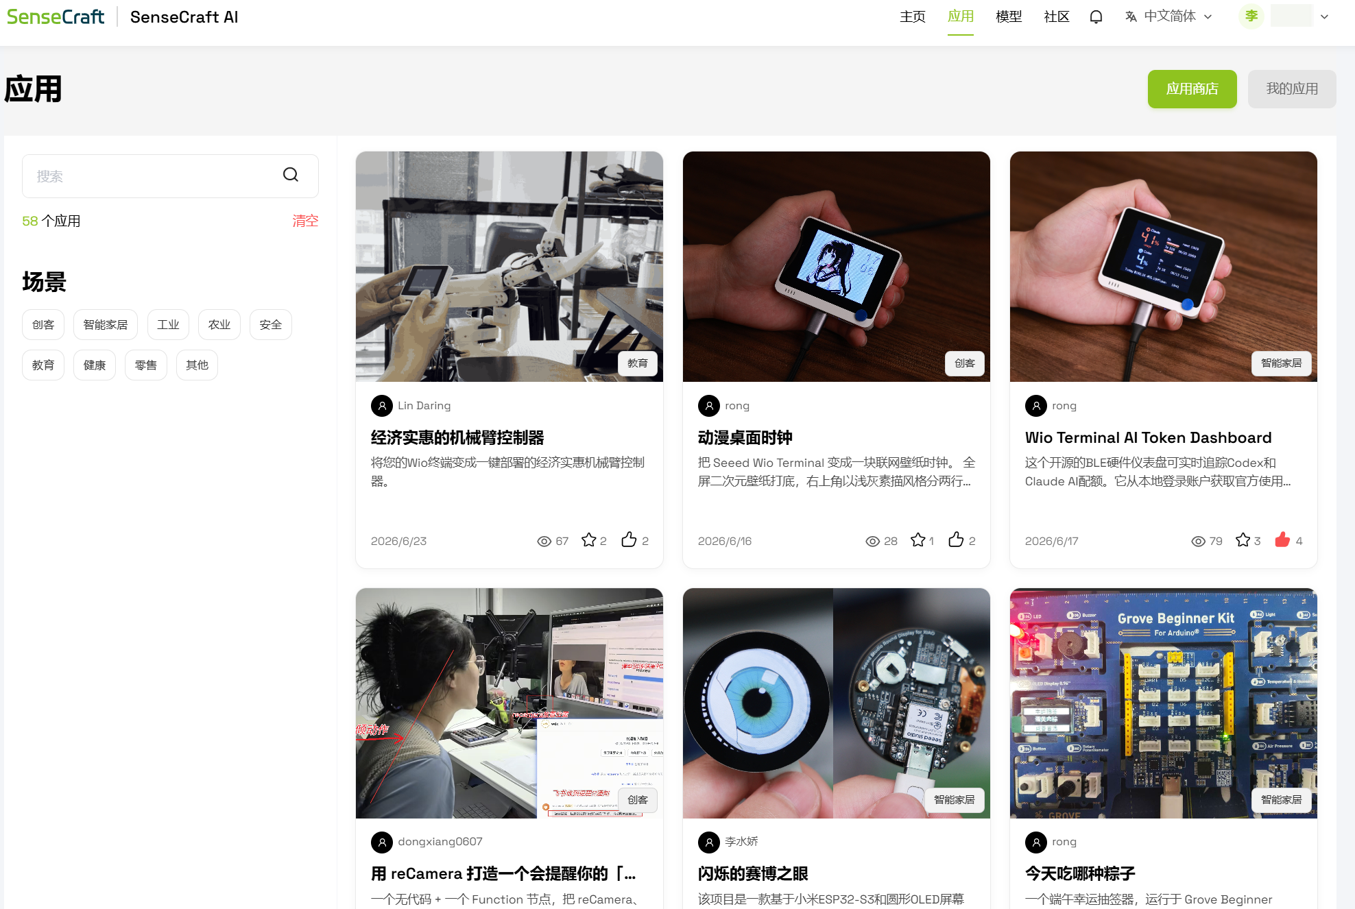The height and width of the screenshot is (909, 1355).
Task: Open 社区 in top navigation
Action: [x=1057, y=16]
